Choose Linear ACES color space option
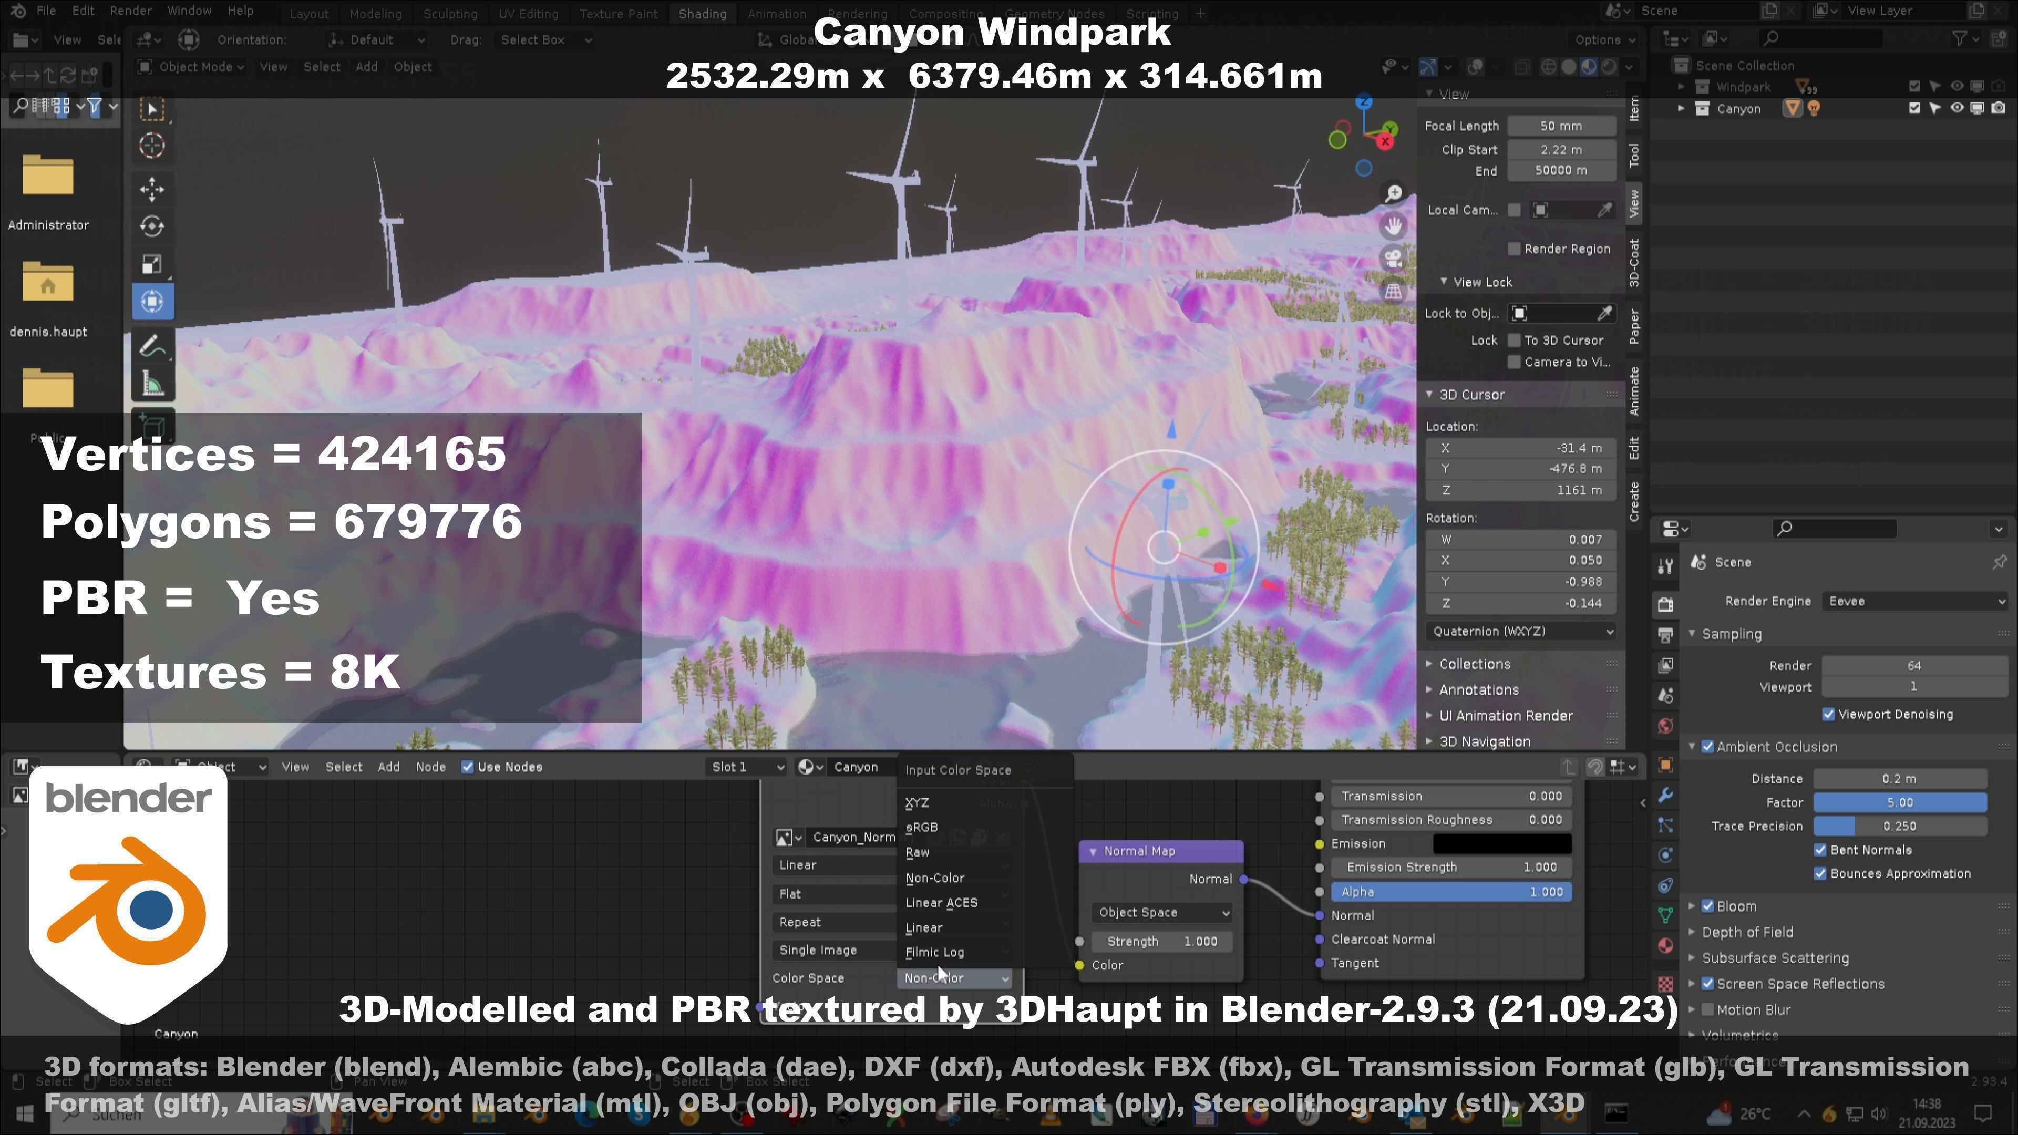Viewport: 2018px width, 1135px height. click(941, 902)
